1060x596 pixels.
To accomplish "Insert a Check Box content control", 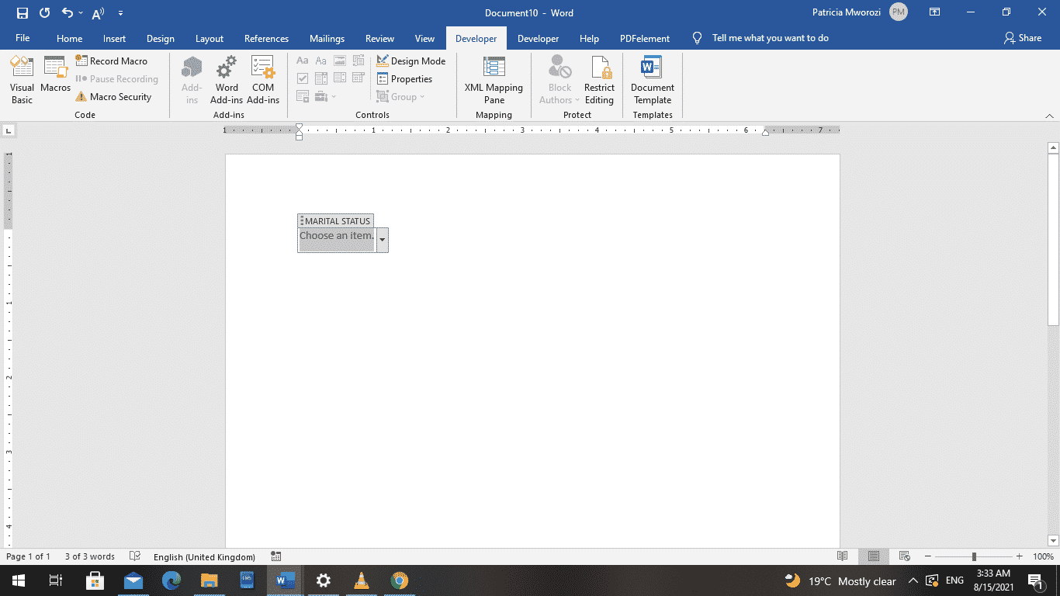I will pos(303,78).
